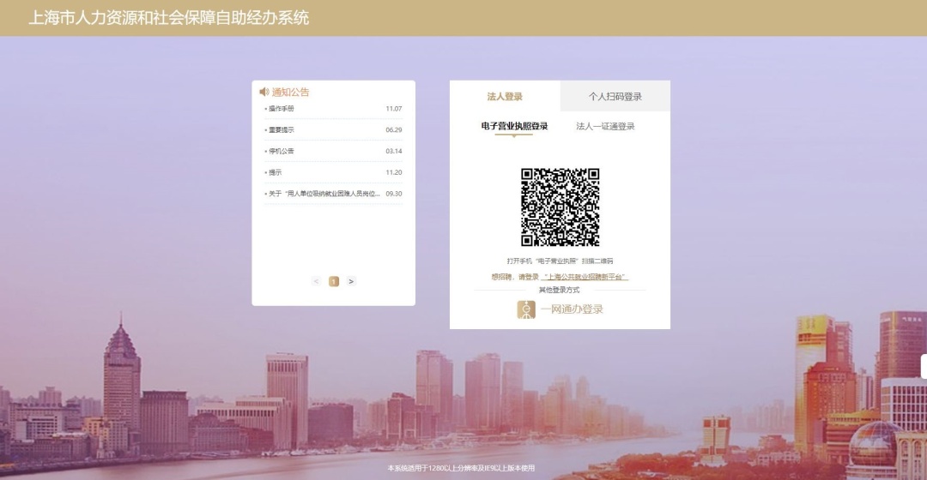Switch to the 个人扫码登录 tab
Image resolution: width=927 pixels, height=480 pixels.
[x=615, y=97]
